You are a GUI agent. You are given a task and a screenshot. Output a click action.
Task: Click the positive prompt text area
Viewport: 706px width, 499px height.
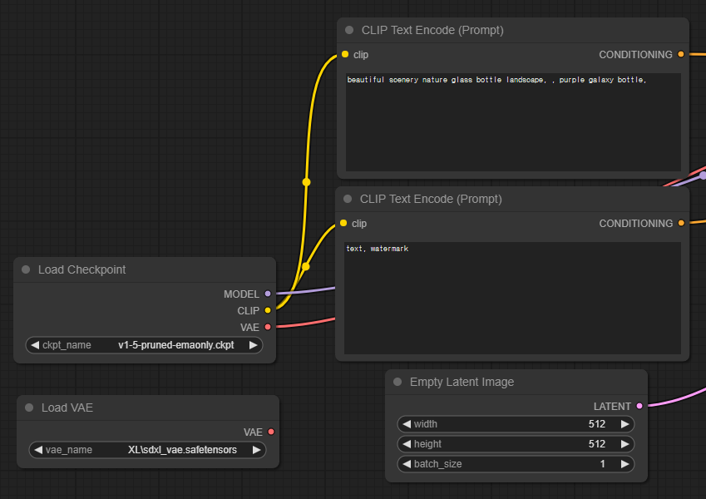coord(511,121)
